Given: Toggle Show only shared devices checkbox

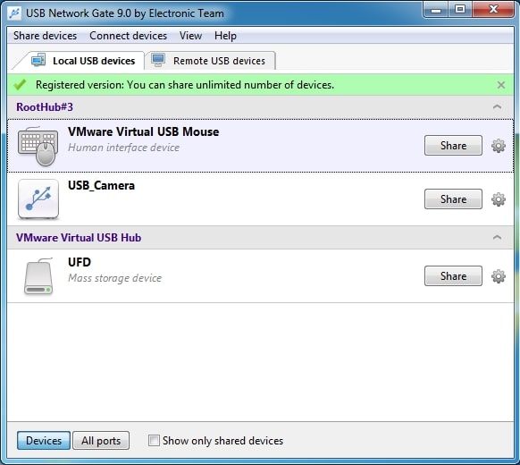Looking at the screenshot, I should pyautogui.click(x=154, y=441).
